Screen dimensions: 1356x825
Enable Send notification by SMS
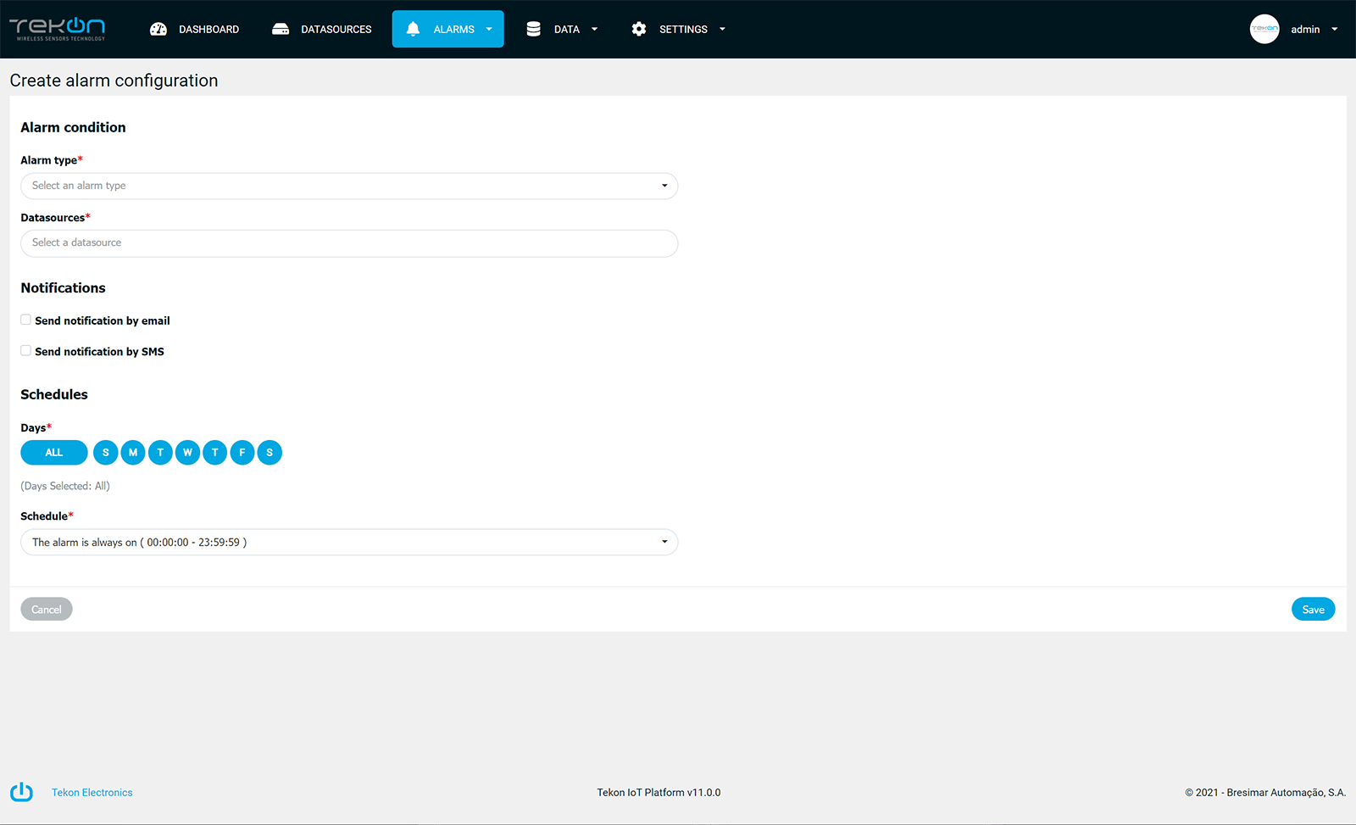pos(26,350)
